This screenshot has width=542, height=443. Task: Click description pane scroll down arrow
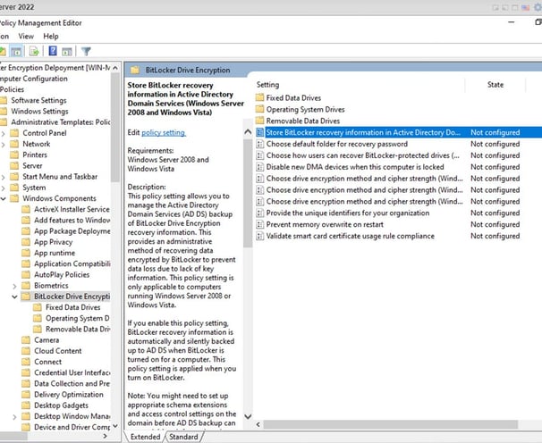[x=248, y=416]
